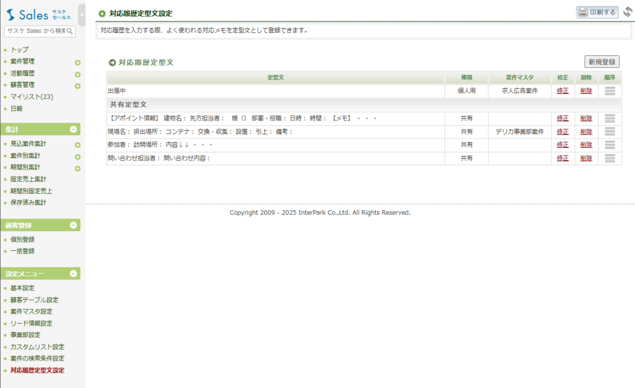Click the reorder handle for 問い合わせ担当者 row

pyautogui.click(x=610, y=158)
